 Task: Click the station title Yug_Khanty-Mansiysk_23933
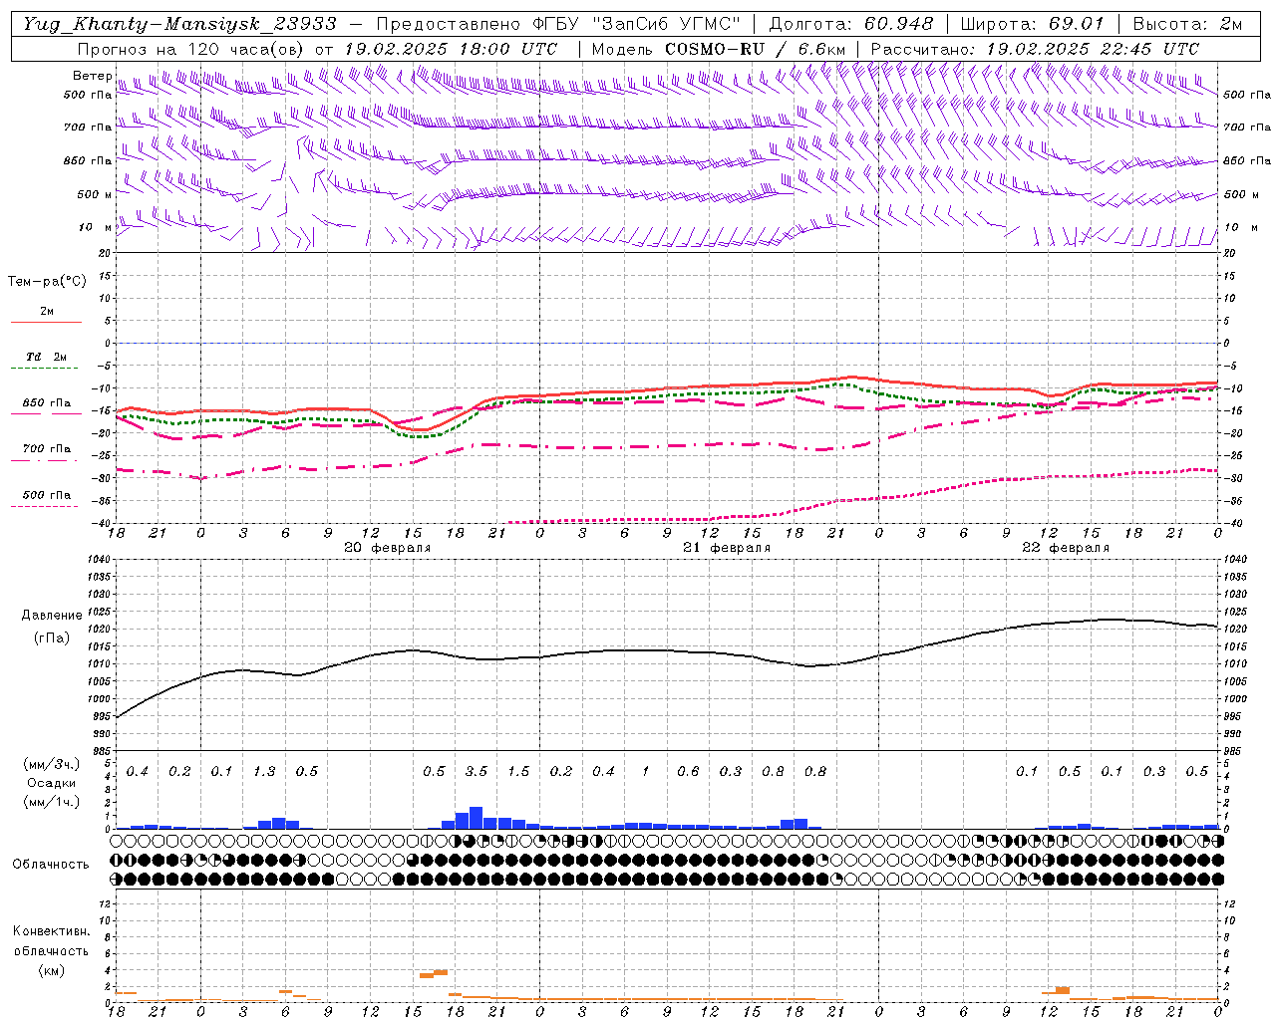pos(180,24)
